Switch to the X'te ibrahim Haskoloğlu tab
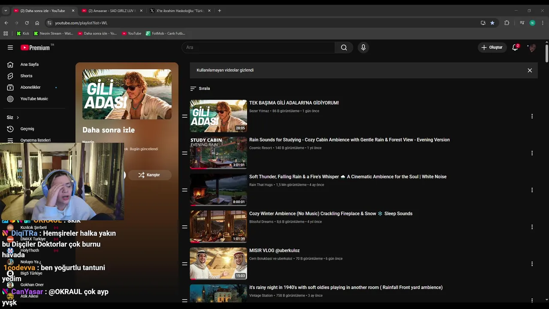The width and height of the screenshot is (549, 309). [x=180, y=11]
